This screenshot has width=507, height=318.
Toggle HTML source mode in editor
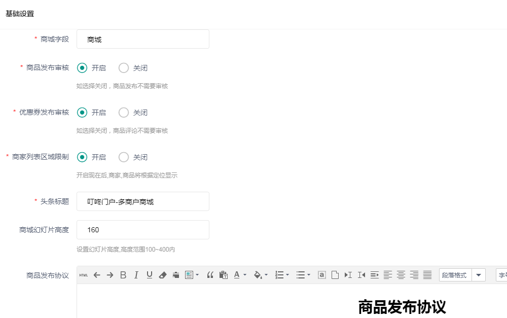click(x=84, y=275)
